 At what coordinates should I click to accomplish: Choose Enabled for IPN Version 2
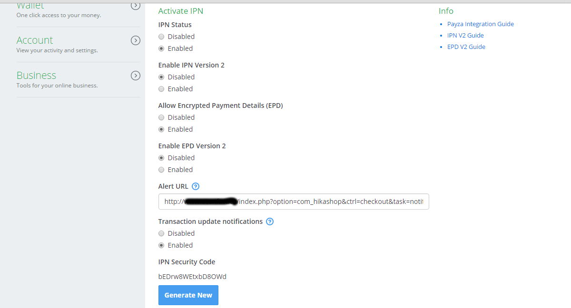point(161,89)
